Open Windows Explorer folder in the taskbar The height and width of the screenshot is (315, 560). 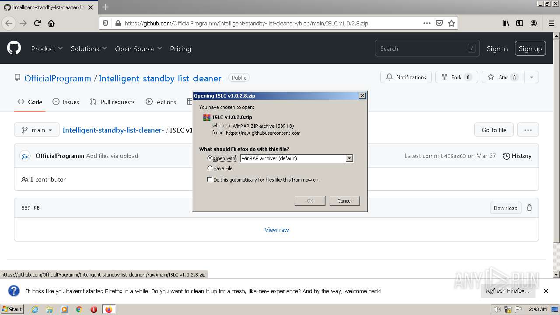coord(49,309)
